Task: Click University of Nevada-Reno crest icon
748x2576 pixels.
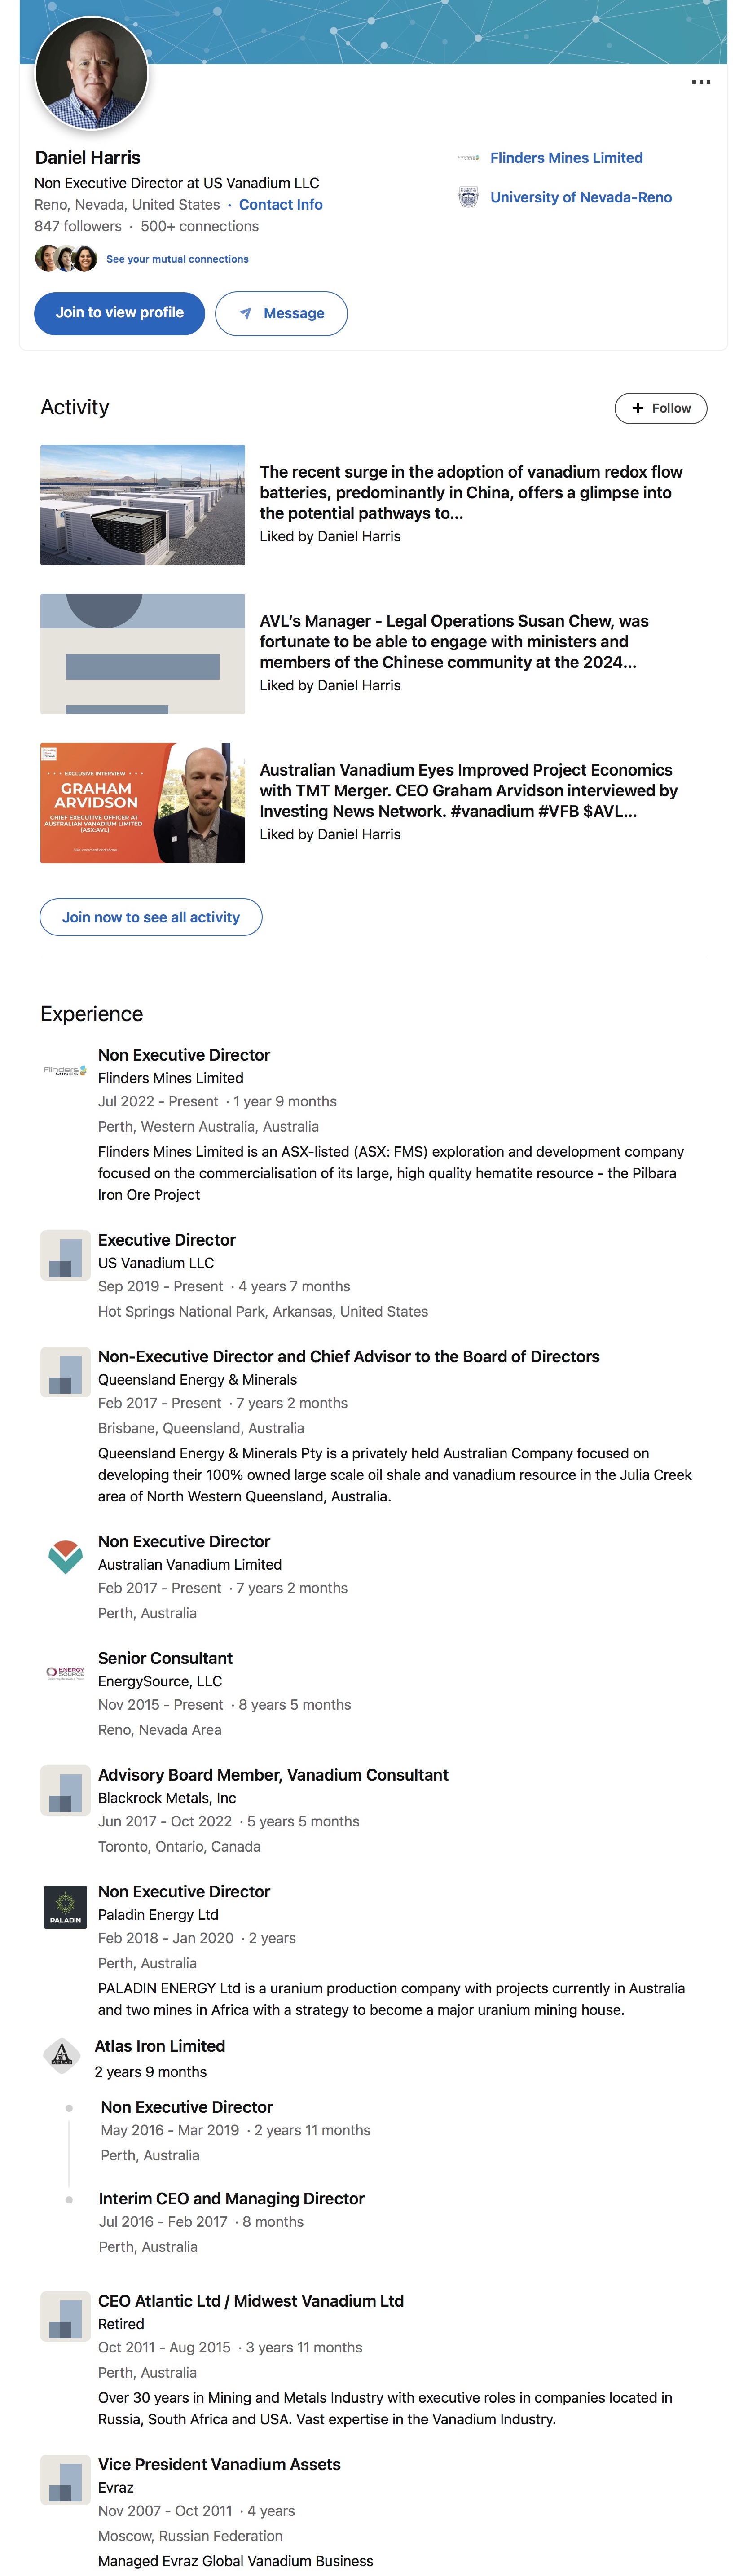Action: [x=468, y=197]
